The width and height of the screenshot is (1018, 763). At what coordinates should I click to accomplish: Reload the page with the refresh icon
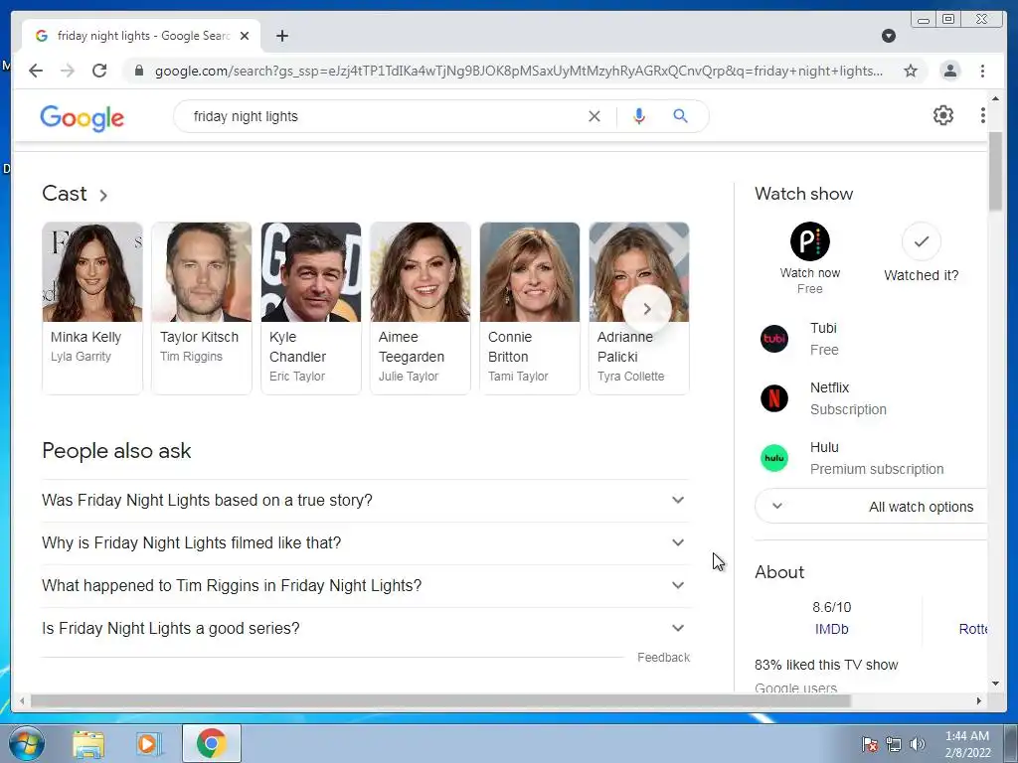click(x=99, y=71)
